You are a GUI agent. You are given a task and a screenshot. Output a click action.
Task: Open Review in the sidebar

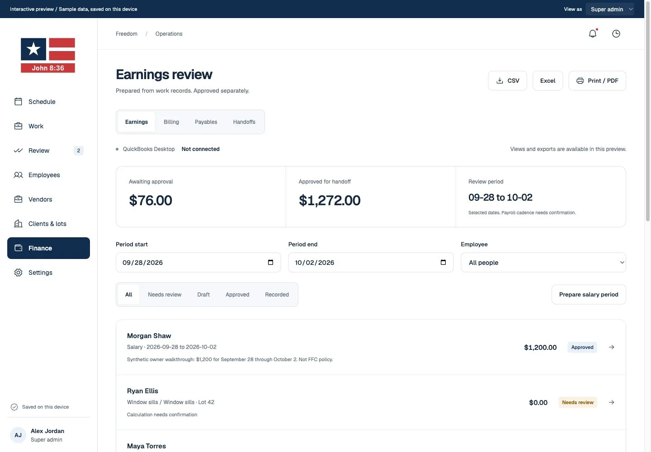(x=48, y=151)
